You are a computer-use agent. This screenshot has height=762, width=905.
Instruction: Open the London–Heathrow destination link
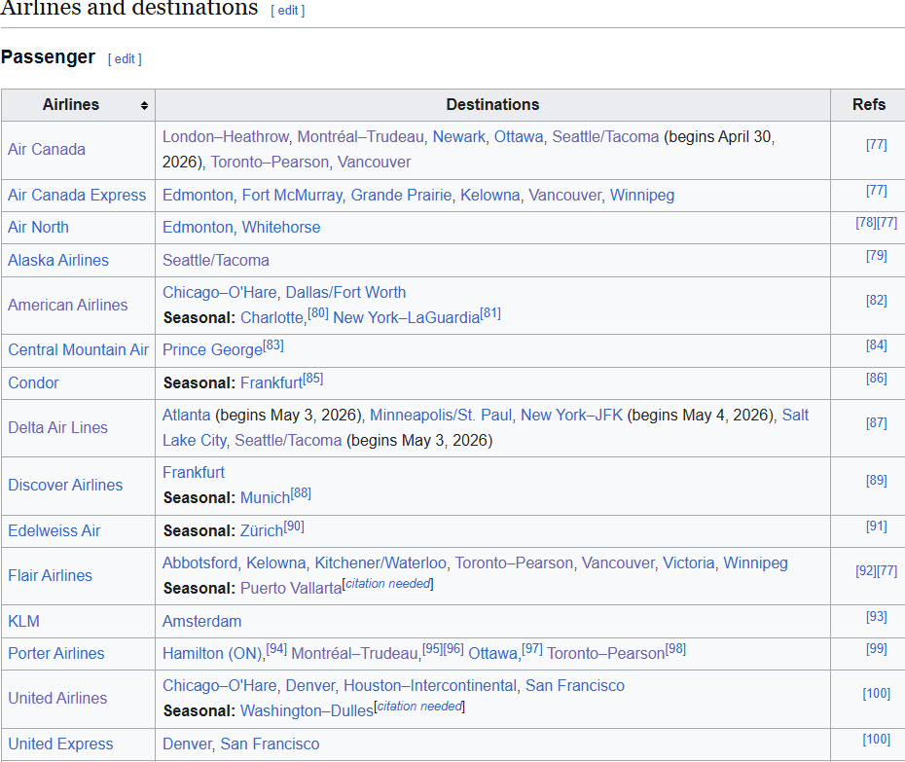pyautogui.click(x=226, y=136)
